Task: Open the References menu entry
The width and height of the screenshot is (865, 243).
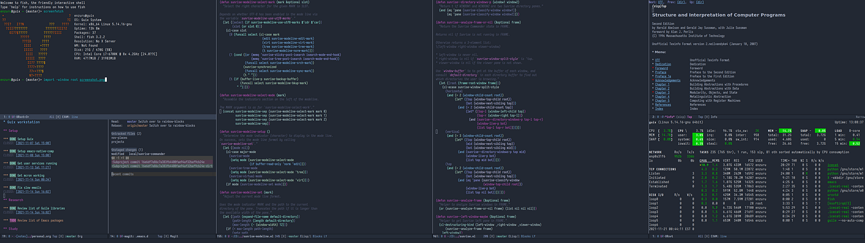Action: pos(663,104)
